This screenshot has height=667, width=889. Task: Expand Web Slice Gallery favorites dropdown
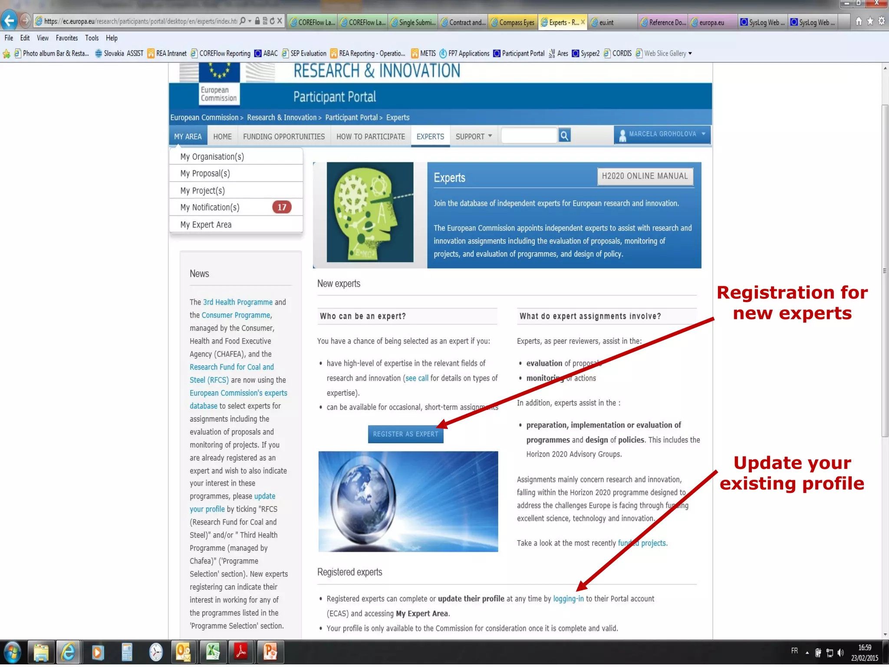point(690,53)
